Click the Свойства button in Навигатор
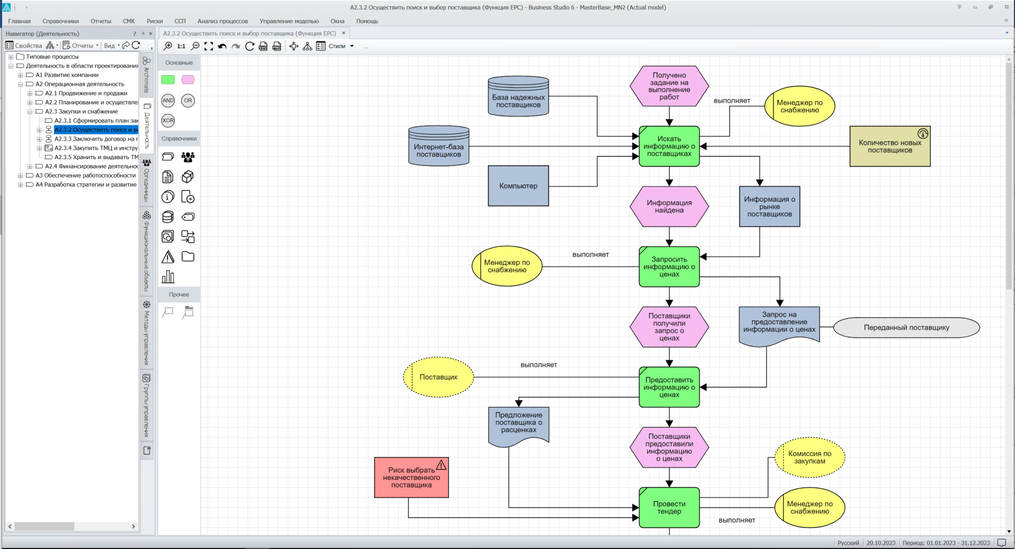The width and height of the screenshot is (1015, 549). (24, 46)
